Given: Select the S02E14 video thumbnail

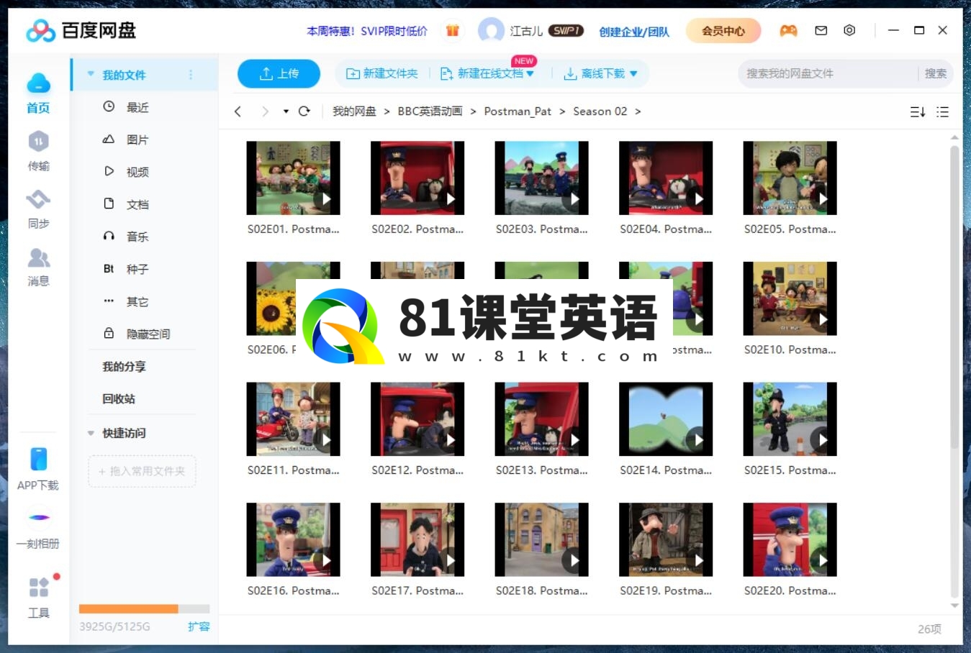Looking at the screenshot, I should tap(666, 419).
